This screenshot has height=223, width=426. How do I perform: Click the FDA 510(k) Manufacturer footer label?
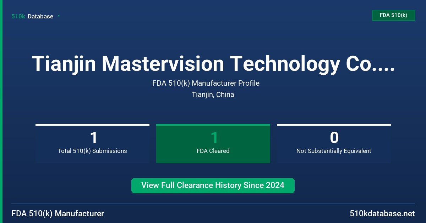(58, 213)
